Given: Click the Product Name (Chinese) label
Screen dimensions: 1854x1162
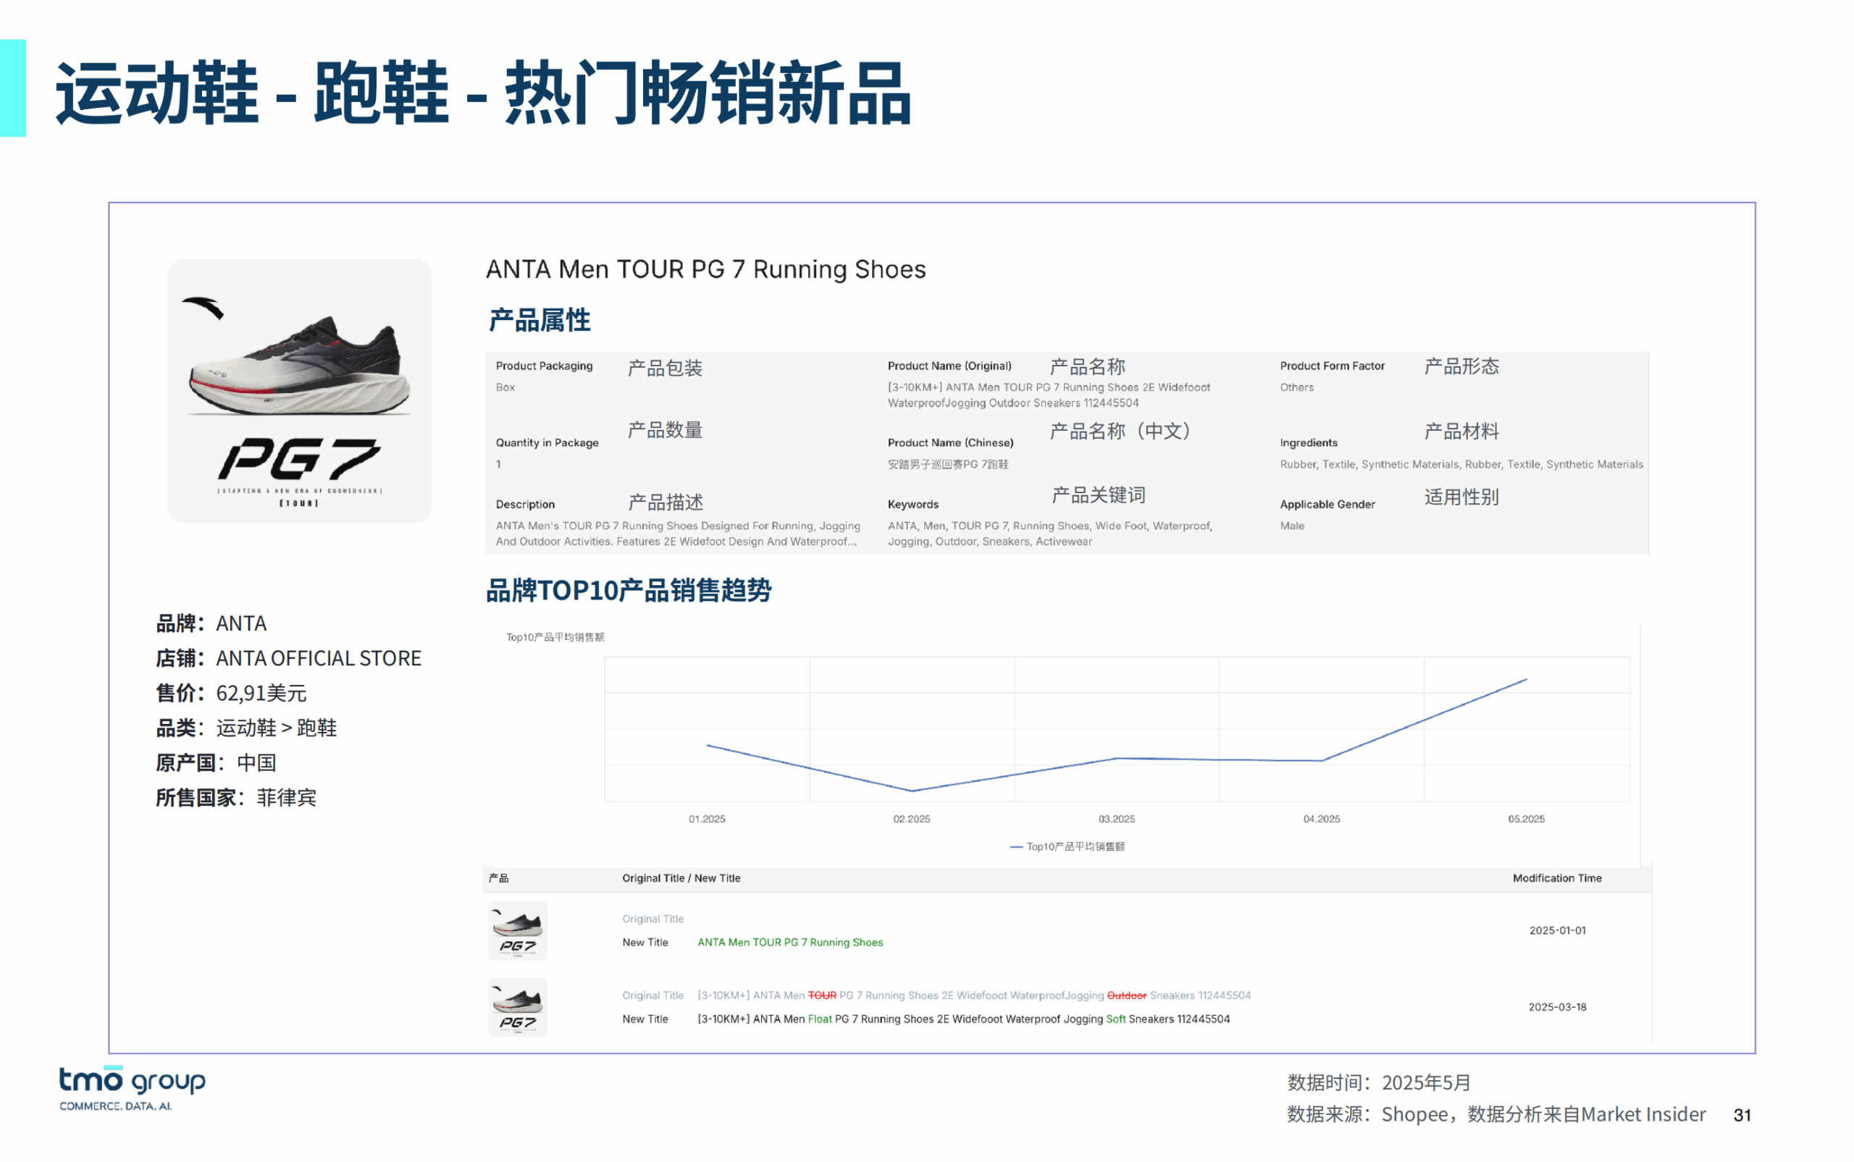Looking at the screenshot, I should click(951, 442).
